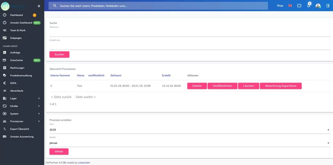Click the Abverkäufe list icon
The height and width of the screenshot is (165, 333).
click(5, 91)
